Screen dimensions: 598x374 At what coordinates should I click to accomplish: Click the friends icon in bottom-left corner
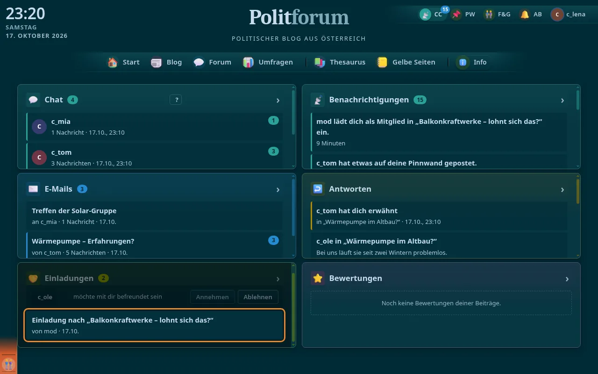pyautogui.click(x=8, y=363)
